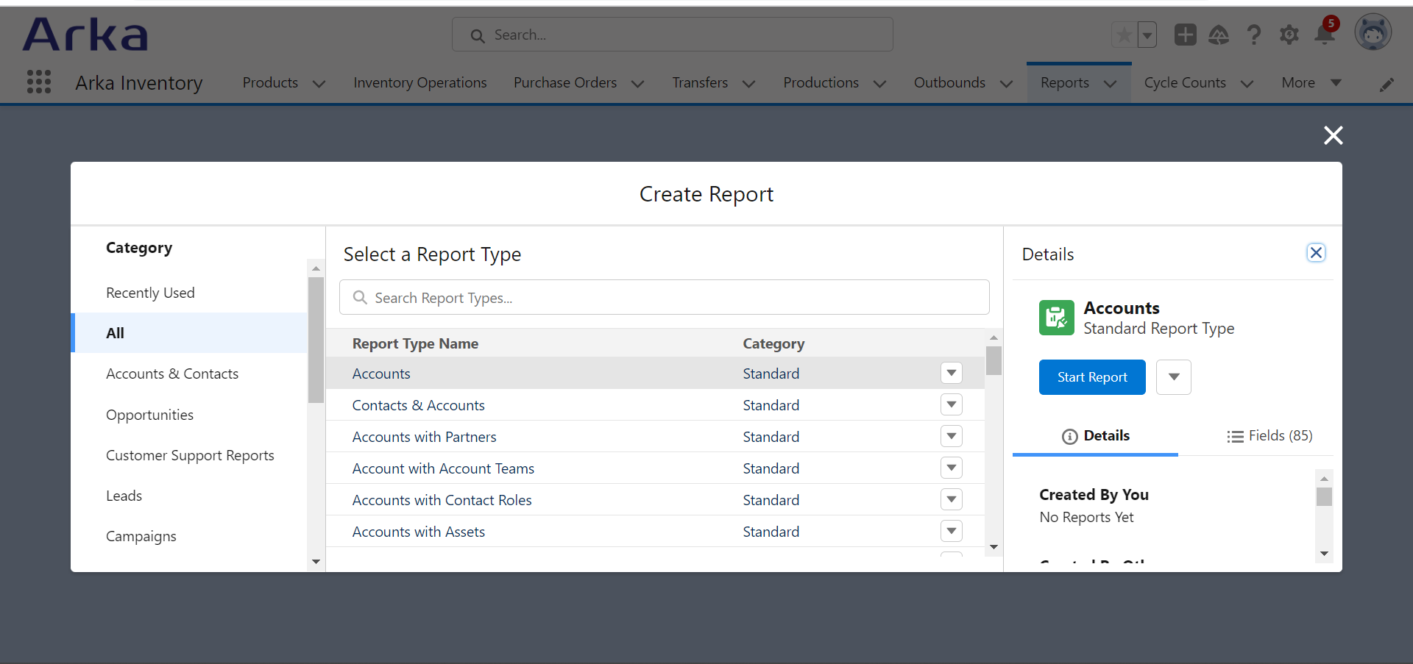Viewport: 1413px width, 664px height.
Task: Choose the Accounts report type row
Action: click(x=655, y=374)
